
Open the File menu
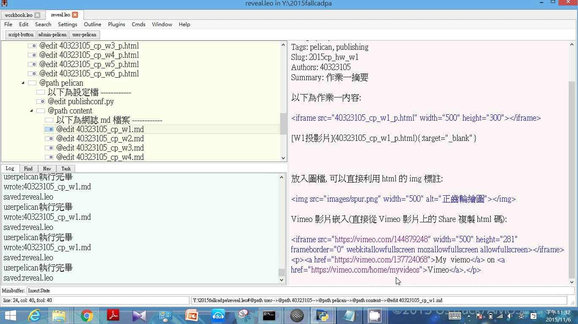click(x=8, y=24)
